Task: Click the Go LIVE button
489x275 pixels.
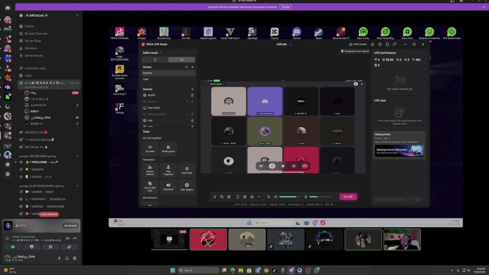Action: pos(348,197)
